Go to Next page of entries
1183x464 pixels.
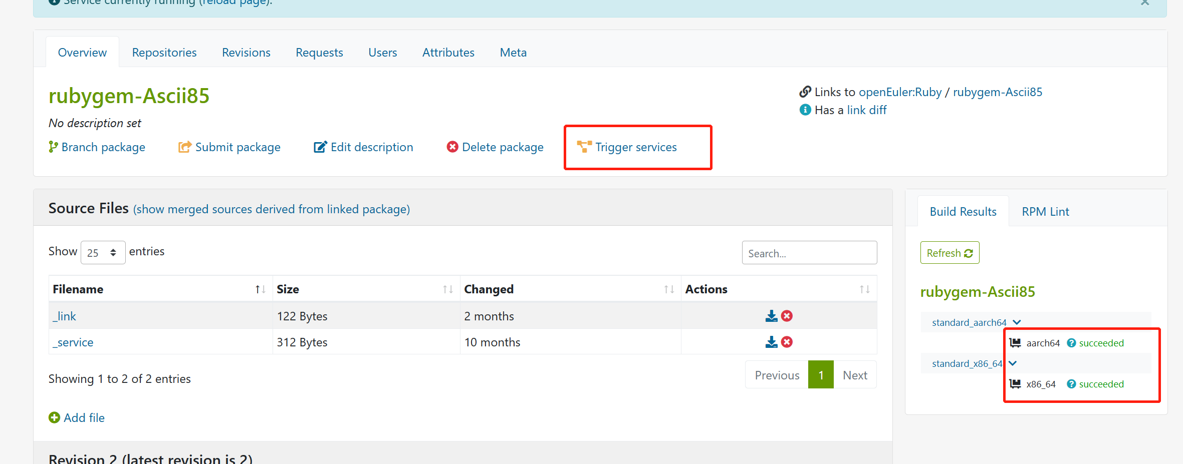(x=855, y=375)
